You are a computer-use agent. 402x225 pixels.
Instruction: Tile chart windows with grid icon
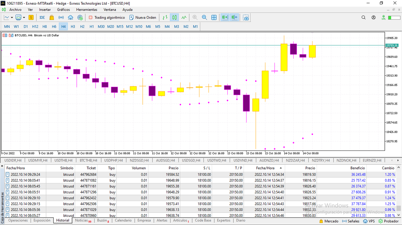214,18
